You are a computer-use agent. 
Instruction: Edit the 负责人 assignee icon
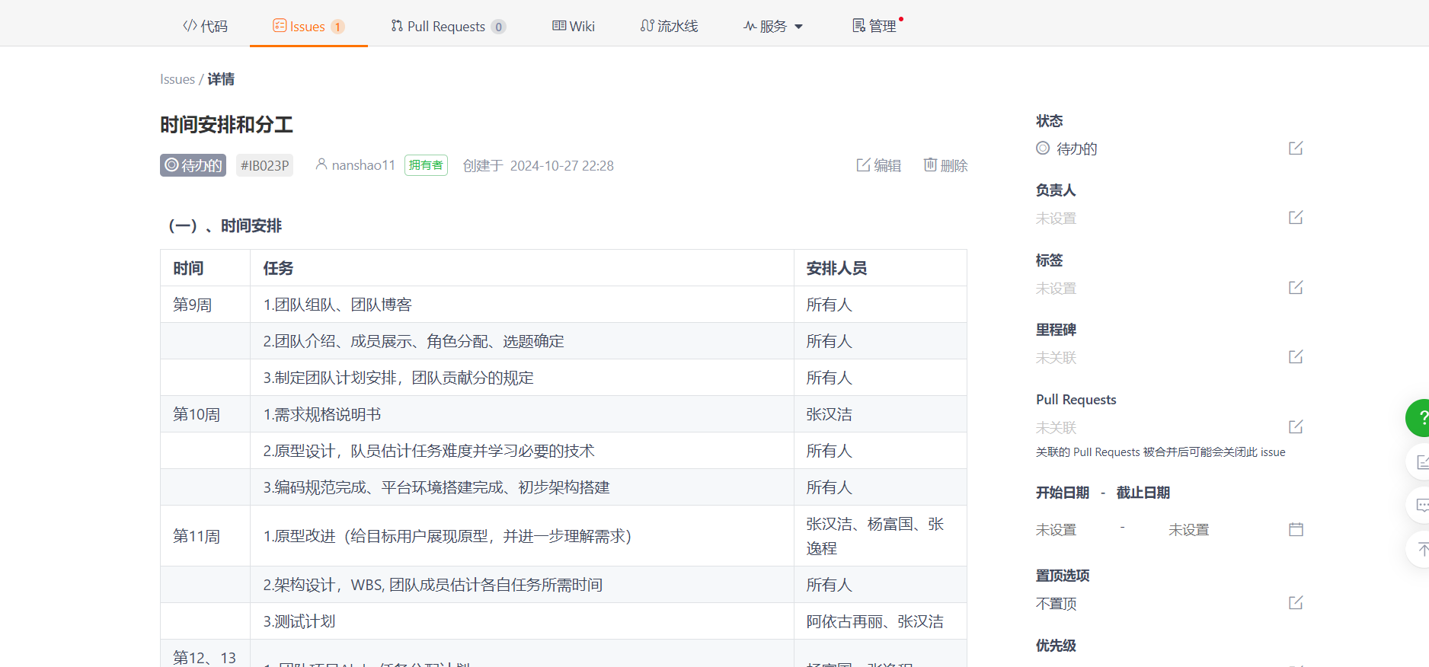point(1296,217)
